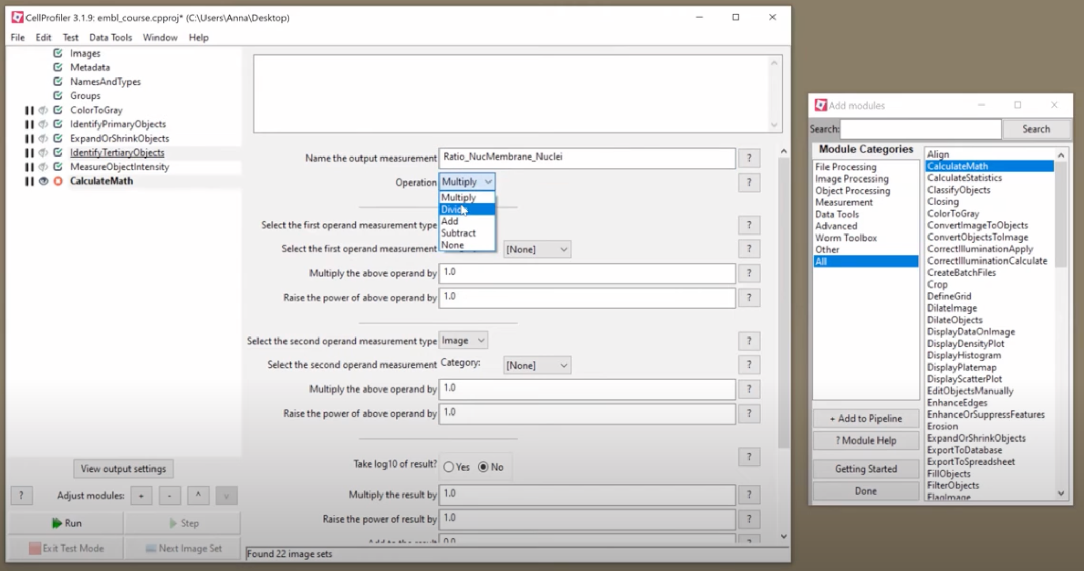Toggle eye display icon for IdentifyTertiaryObjects
Screen dimensions: 1084x571
[x=43, y=152]
